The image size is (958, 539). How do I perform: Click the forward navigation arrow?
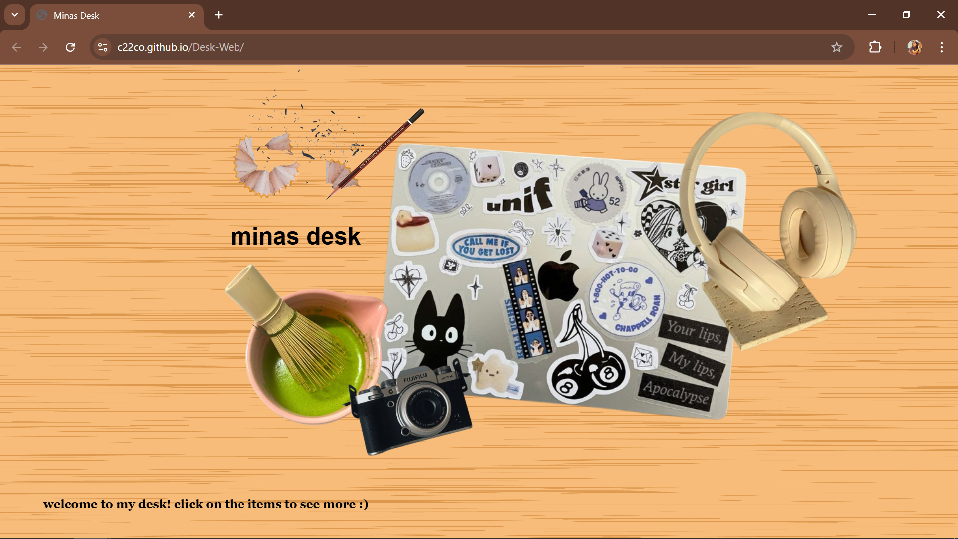coord(43,47)
